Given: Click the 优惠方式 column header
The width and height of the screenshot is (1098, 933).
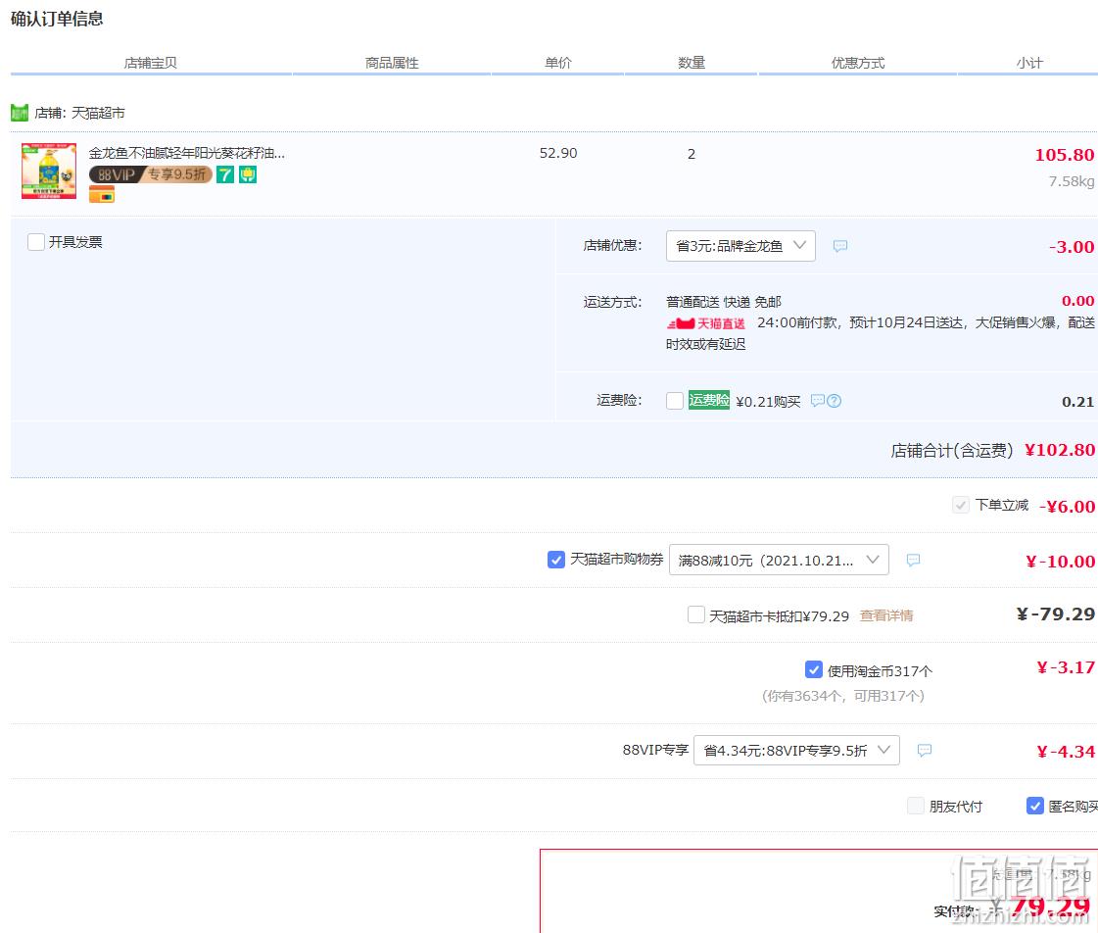Looking at the screenshot, I should [x=858, y=63].
